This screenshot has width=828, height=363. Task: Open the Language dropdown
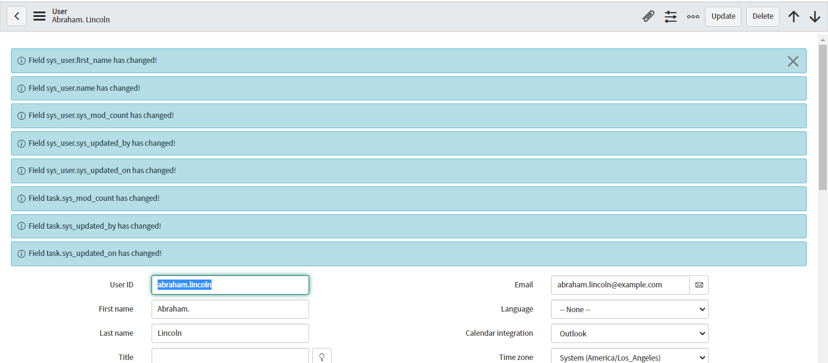coord(629,309)
